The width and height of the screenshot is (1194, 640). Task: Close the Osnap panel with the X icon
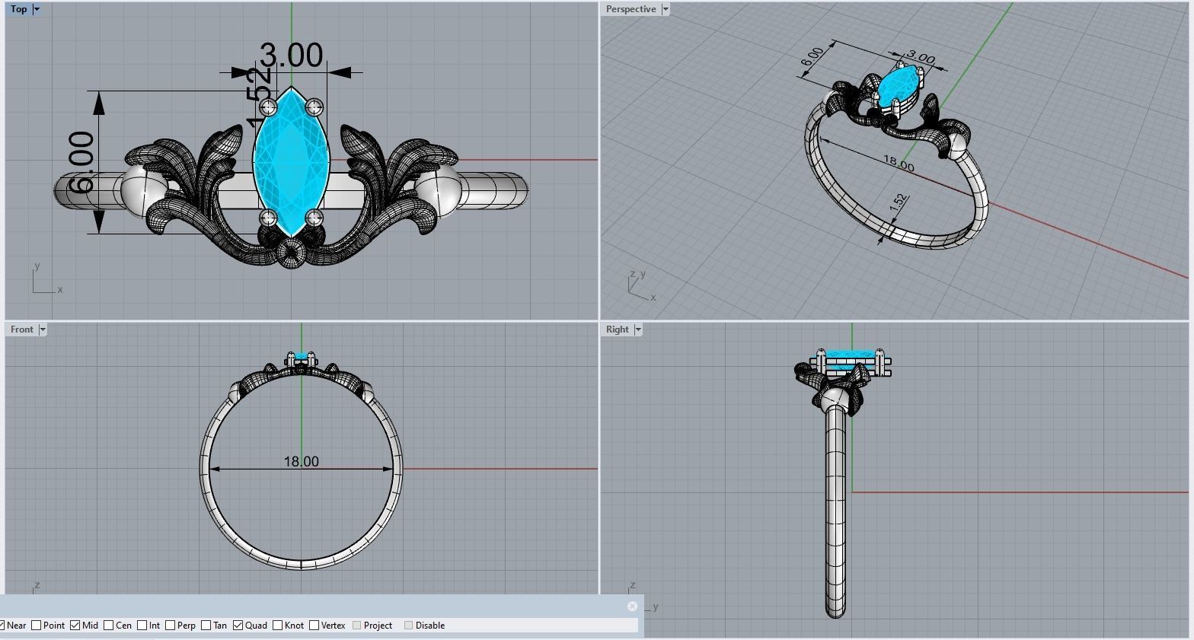click(632, 607)
